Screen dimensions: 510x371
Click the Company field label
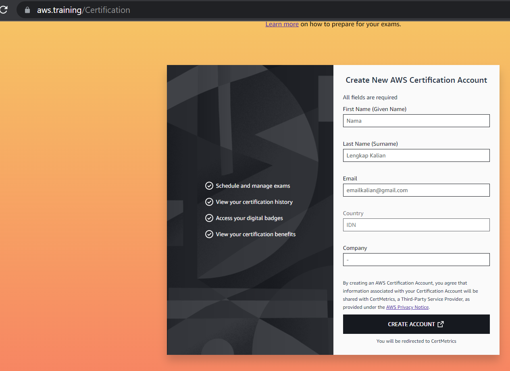(x=355, y=248)
